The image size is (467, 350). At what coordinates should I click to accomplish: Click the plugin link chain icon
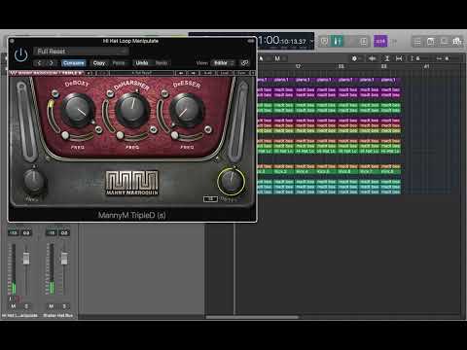click(245, 63)
